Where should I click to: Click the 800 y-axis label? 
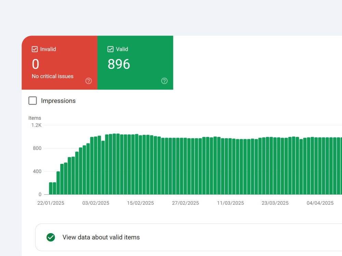click(37, 148)
